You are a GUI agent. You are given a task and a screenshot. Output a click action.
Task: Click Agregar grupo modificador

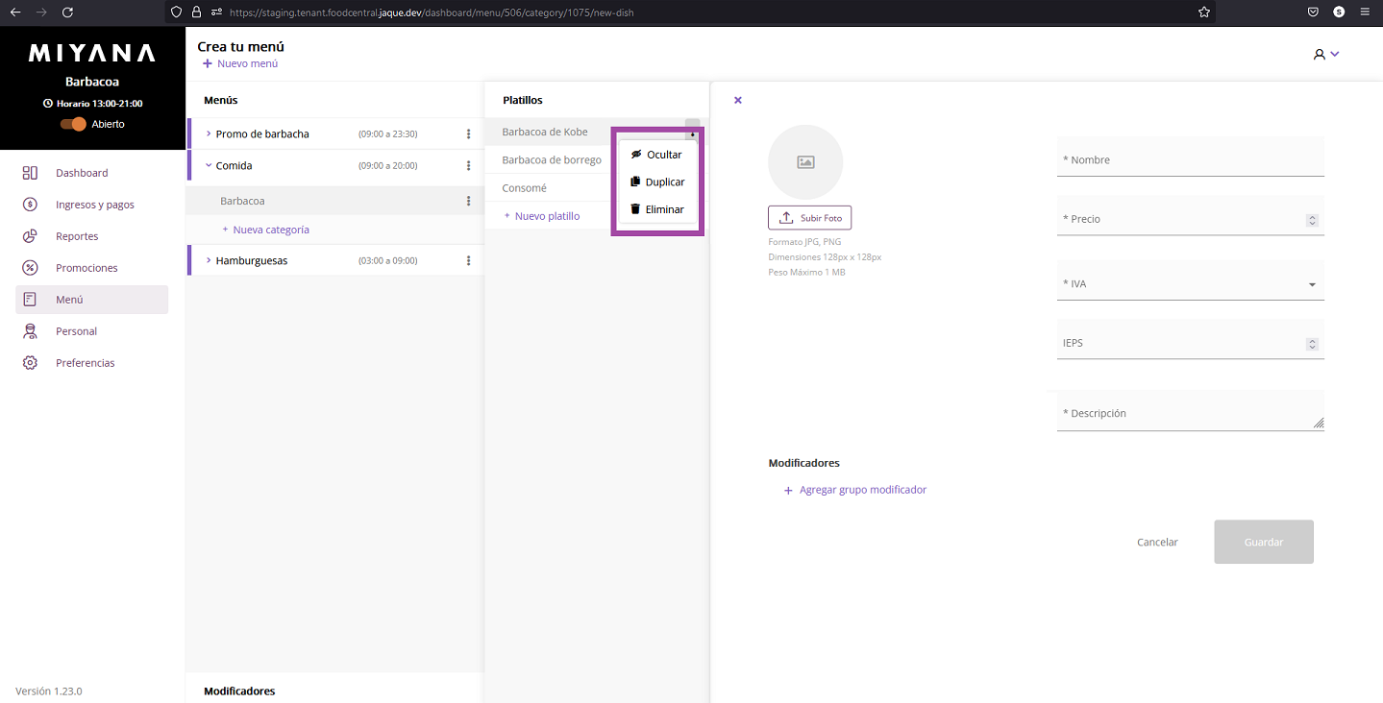tap(855, 490)
